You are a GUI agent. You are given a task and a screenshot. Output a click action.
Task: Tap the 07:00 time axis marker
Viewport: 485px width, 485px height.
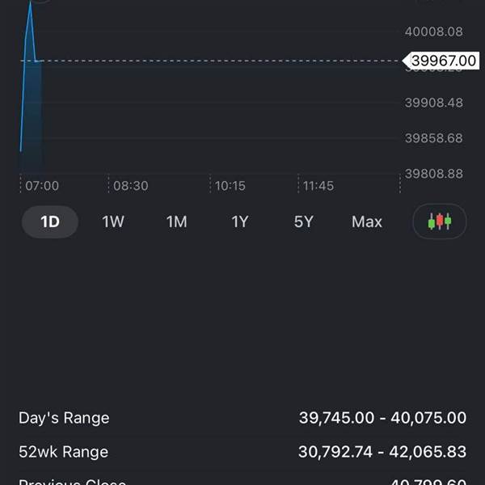point(42,186)
